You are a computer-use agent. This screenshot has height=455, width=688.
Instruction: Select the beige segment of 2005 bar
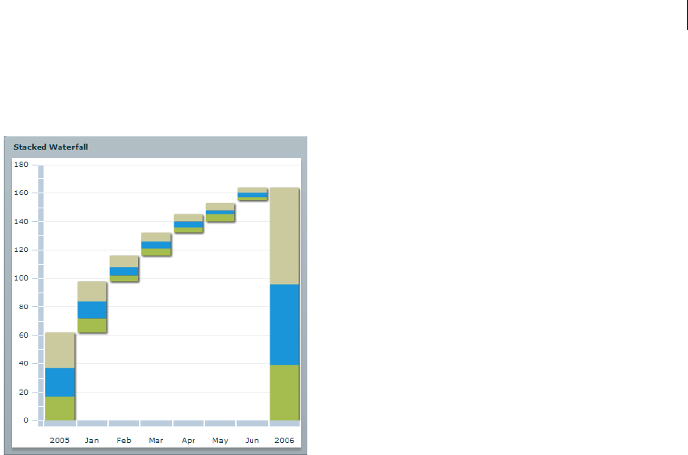coord(59,350)
